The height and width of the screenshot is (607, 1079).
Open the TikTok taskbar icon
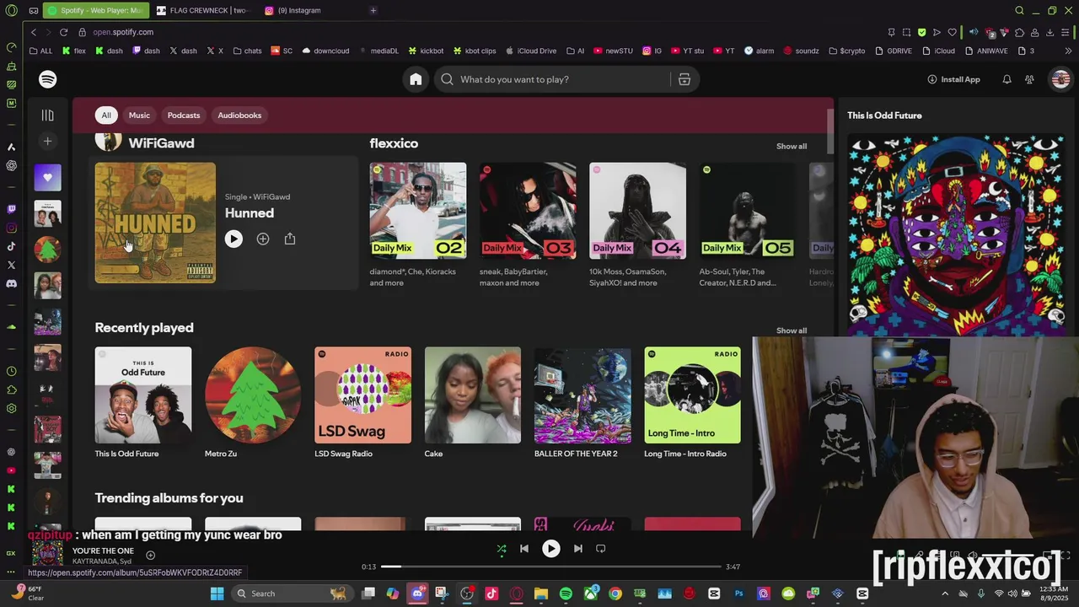[491, 594]
